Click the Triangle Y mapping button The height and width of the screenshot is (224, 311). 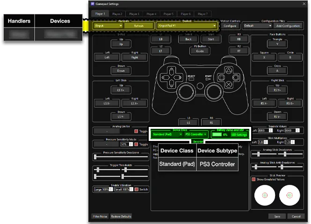(x=277, y=44)
